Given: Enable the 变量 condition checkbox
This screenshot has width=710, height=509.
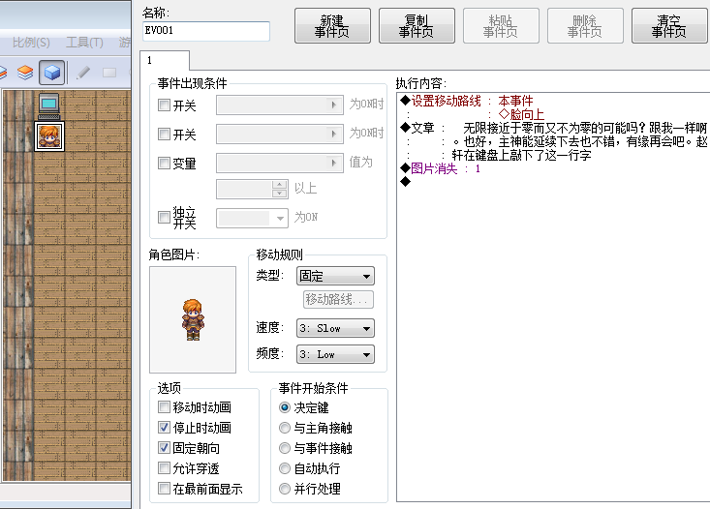Looking at the screenshot, I should [164, 163].
